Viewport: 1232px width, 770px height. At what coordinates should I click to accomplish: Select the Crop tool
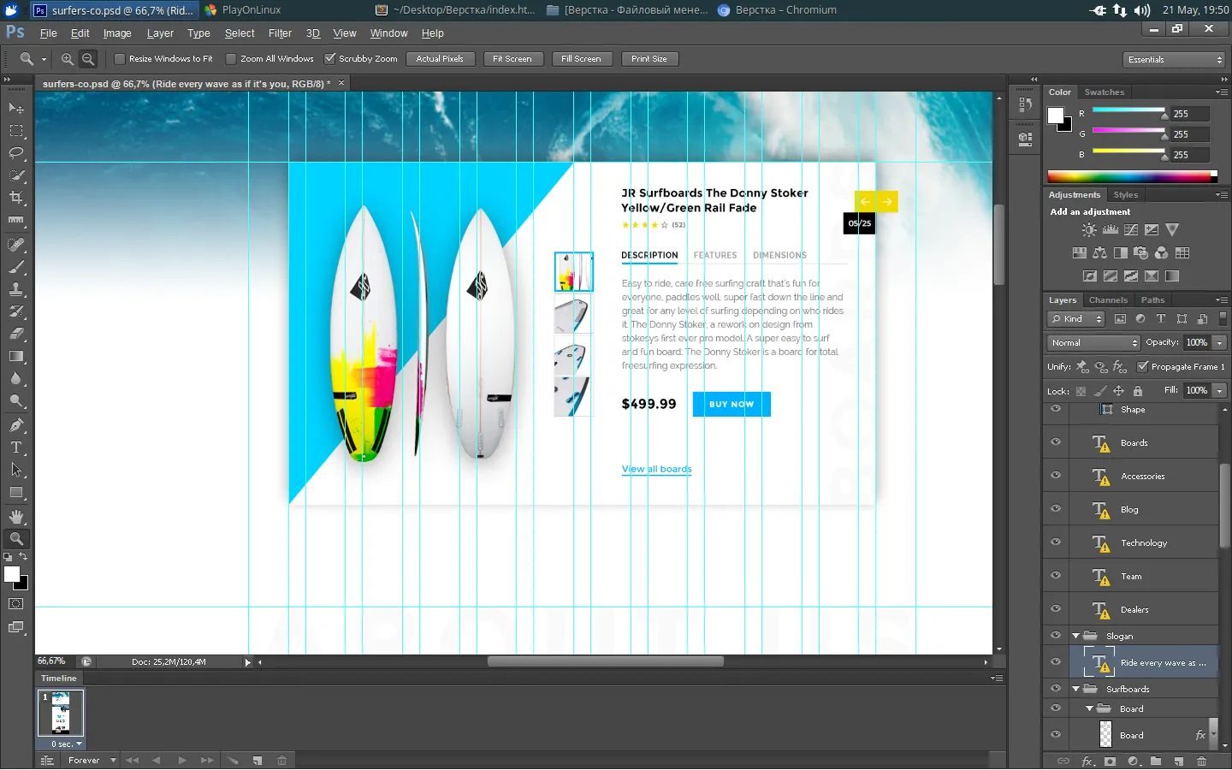coord(16,198)
